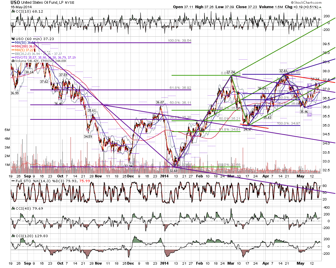
Task: Click the CCI(120) indicator legend icon
Action: coord(13,236)
